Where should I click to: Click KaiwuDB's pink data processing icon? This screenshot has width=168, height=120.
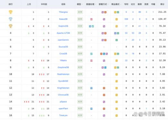coord(91,19)
